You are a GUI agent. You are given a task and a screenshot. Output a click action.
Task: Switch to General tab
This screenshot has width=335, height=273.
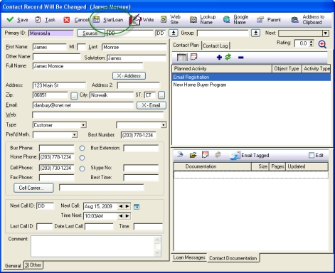(13, 266)
